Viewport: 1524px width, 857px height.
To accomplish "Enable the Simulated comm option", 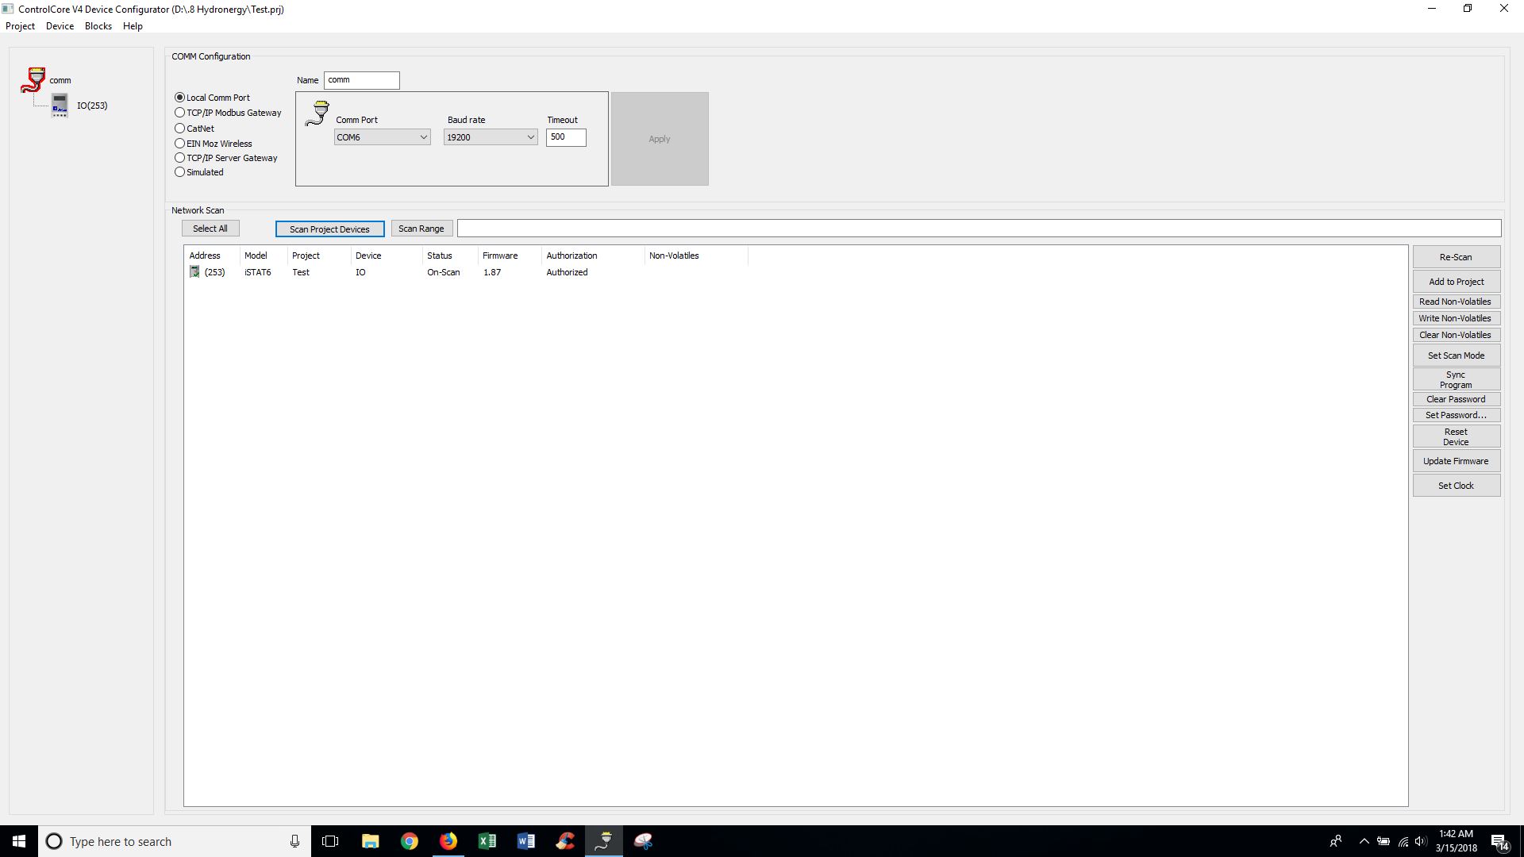I will pos(180,172).
